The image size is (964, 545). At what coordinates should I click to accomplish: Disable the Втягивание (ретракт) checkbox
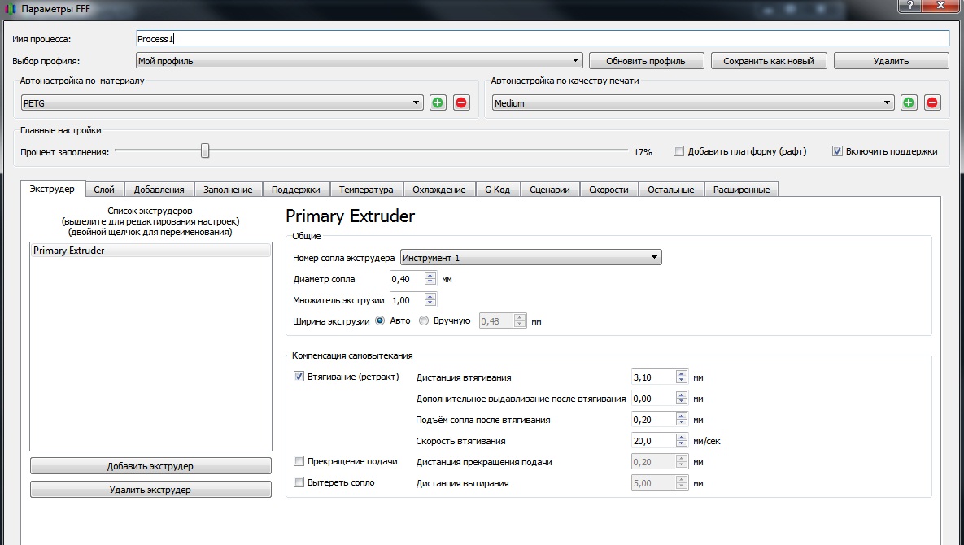299,377
